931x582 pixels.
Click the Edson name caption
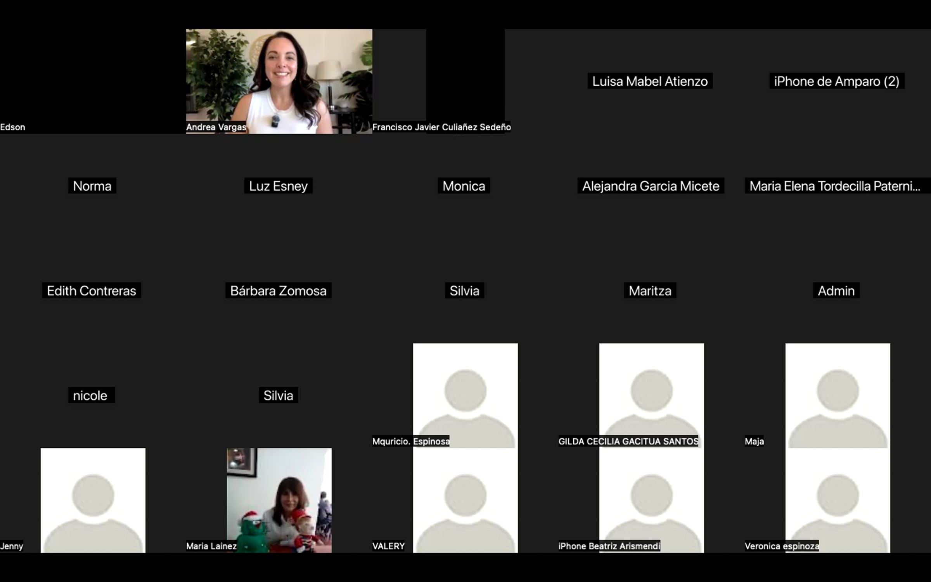click(x=12, y=127)
